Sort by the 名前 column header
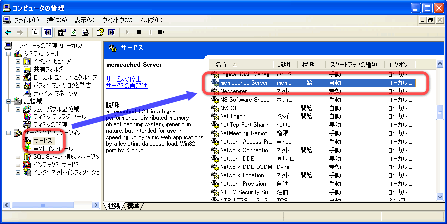This screenshot has width=447, height=224. coord(241,65)
